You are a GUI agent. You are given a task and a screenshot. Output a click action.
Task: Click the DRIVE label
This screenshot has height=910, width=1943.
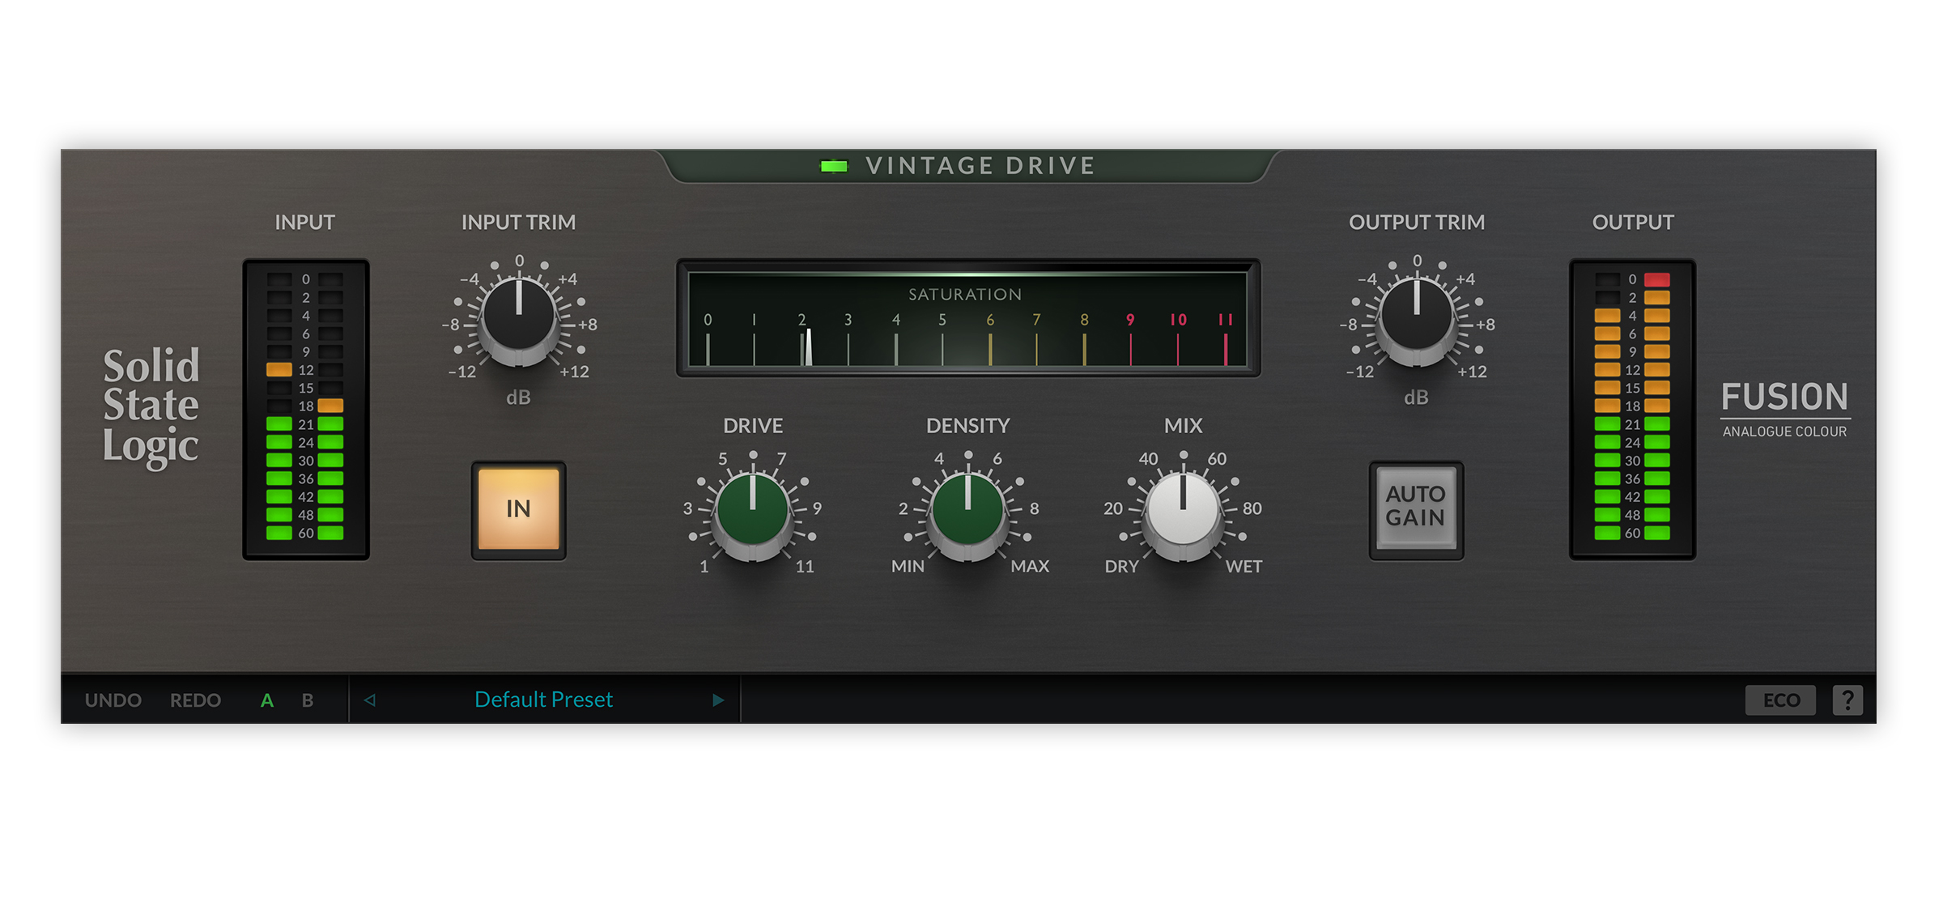pos(753,426)
